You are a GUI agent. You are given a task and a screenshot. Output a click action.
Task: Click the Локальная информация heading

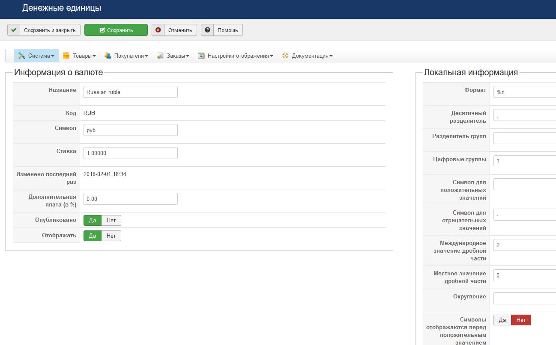471,73
